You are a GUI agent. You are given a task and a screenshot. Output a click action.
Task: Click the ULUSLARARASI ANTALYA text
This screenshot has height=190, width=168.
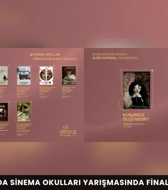click(109, 54)
